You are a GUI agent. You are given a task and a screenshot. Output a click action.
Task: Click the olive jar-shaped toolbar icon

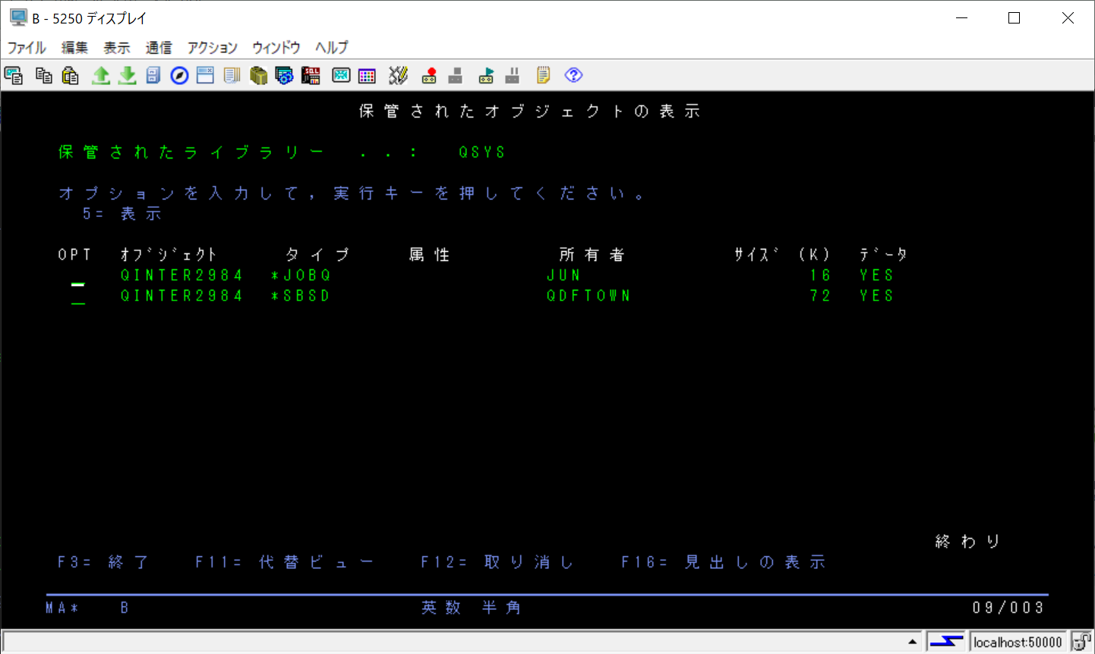point(258,75)
